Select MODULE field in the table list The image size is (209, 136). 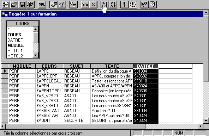16,45
